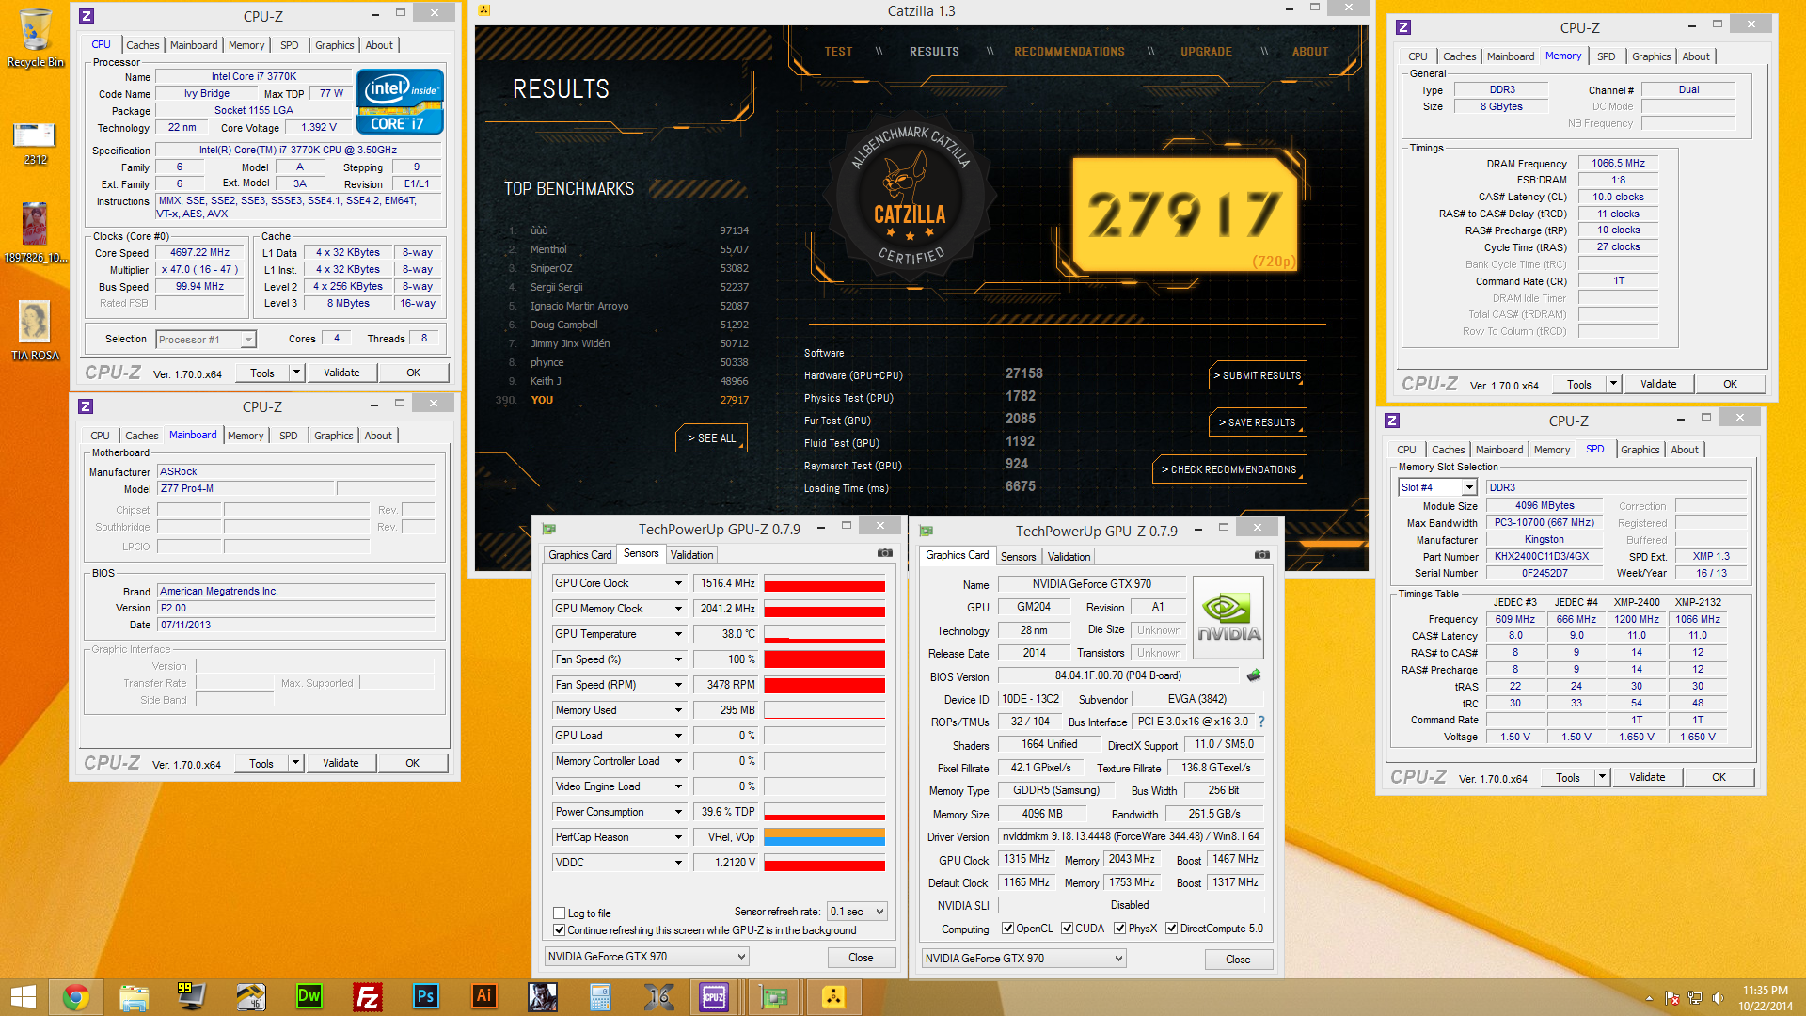Click the GPU Core Clock red graph
The width and height of the screenshot is (1806, 1016).
[x=824, y=583]
